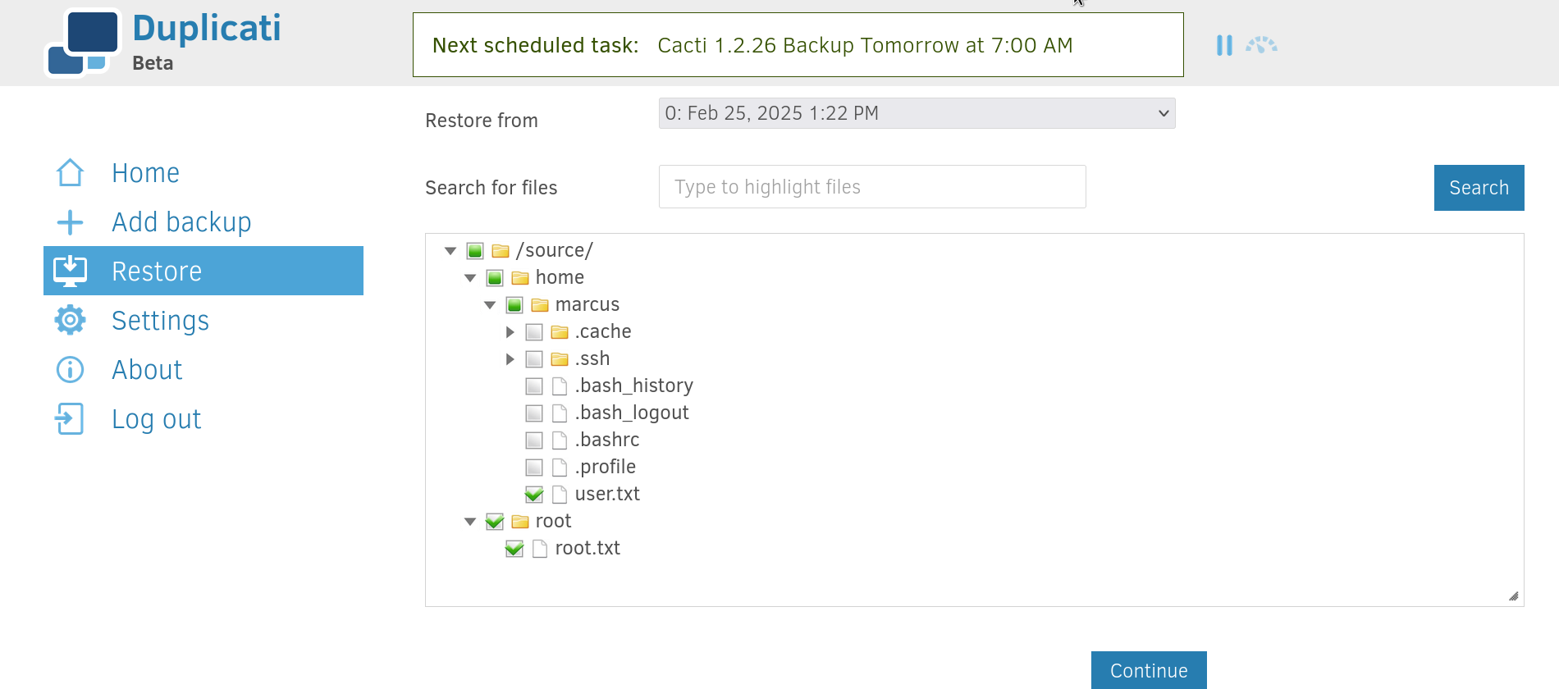
Task: Open the Restore from version dropdown
Action: 917,113
